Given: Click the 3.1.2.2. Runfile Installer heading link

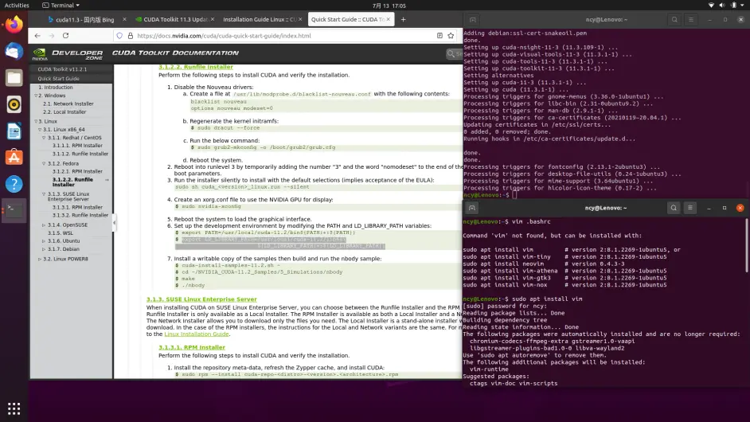Looking at the screenshot, I should point(196,67).
